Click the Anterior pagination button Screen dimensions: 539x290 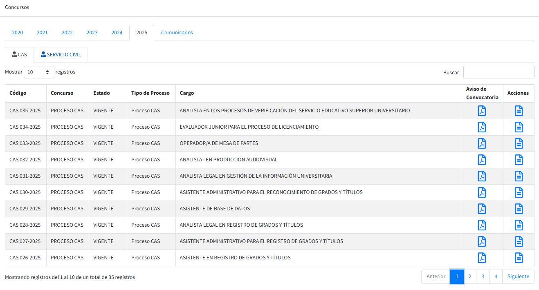(x=436, y=277)
